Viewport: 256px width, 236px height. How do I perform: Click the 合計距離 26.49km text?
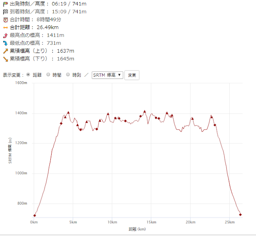click(x=34, y=28)
